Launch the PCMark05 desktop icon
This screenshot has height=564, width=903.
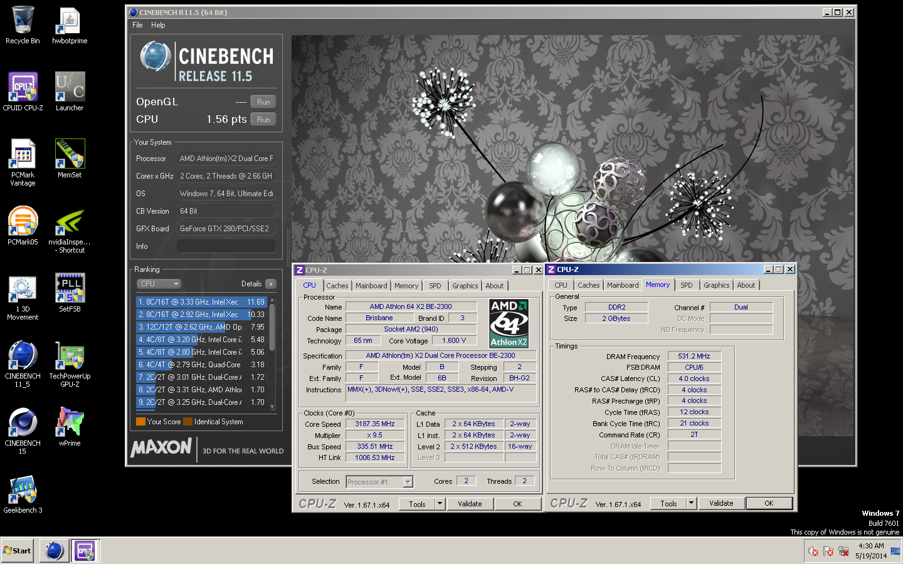point(23,226)
